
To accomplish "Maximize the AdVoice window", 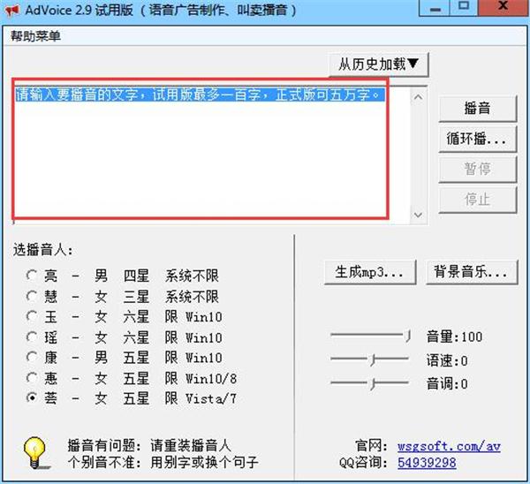I will tap(464, 7).
